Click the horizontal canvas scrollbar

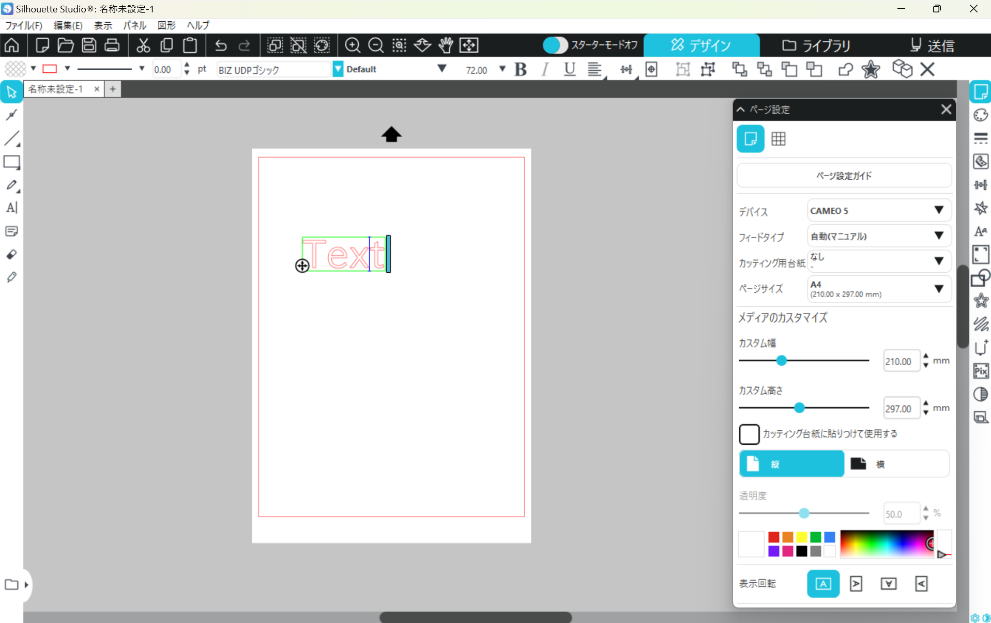click(476, 617)
